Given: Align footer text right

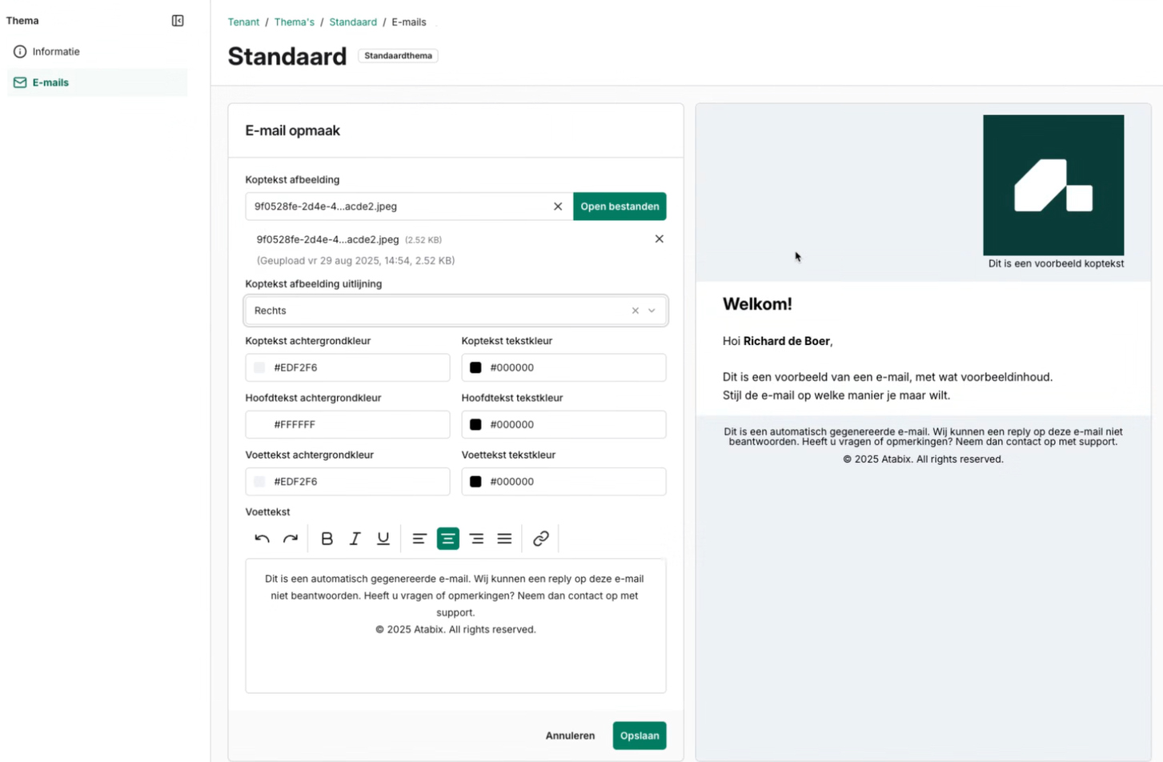Looking at the screenshot, I should 476,539.
